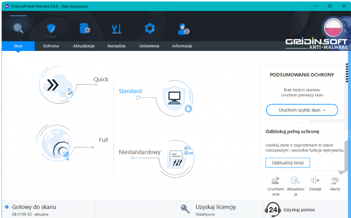Click the magnifying glass Skan icon
Screen dimensions: 351x218
tap(18, 29)
